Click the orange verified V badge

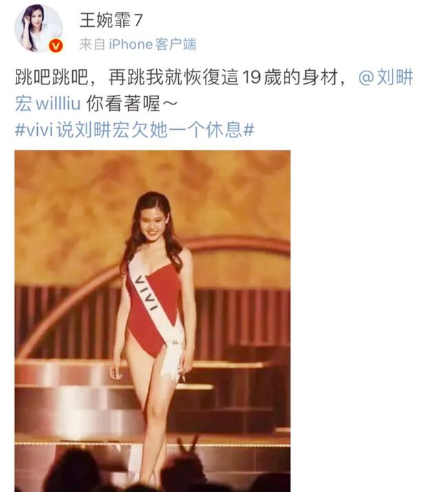coord(56,46)
